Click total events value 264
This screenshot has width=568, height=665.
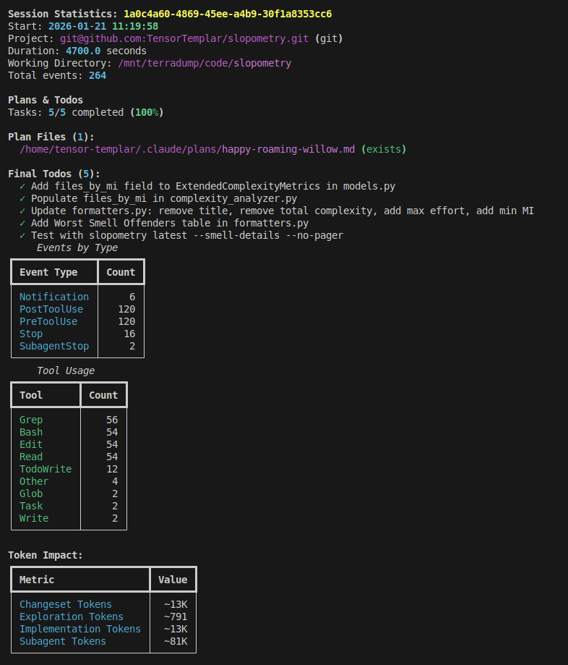(x=98, y=75)
